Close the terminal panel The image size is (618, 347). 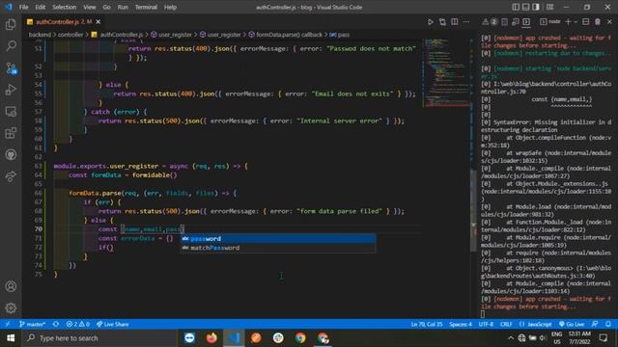609,22
